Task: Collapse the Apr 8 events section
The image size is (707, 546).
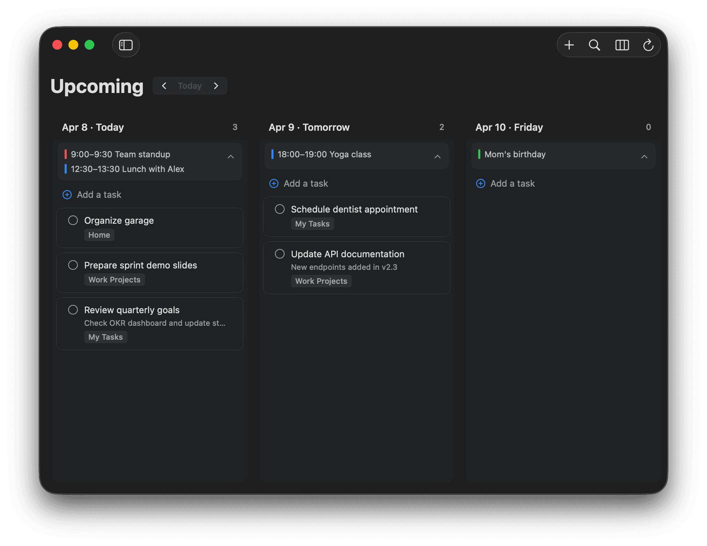Action: click(x=231, y=157)
